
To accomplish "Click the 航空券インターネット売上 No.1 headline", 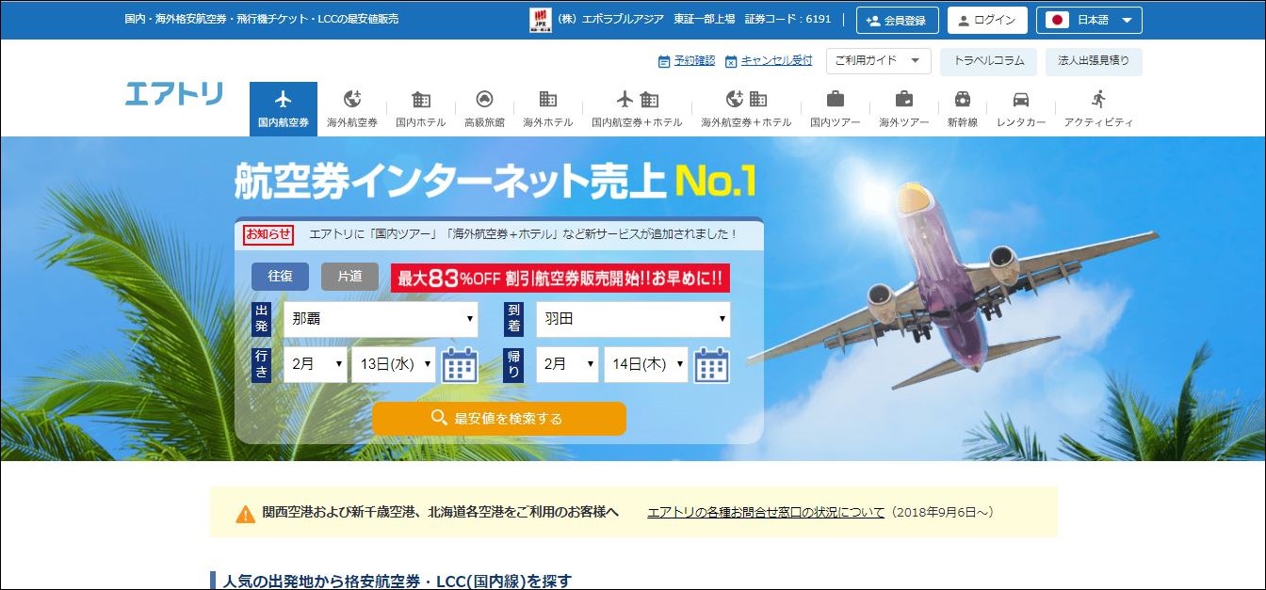I will tap(495, 183).
